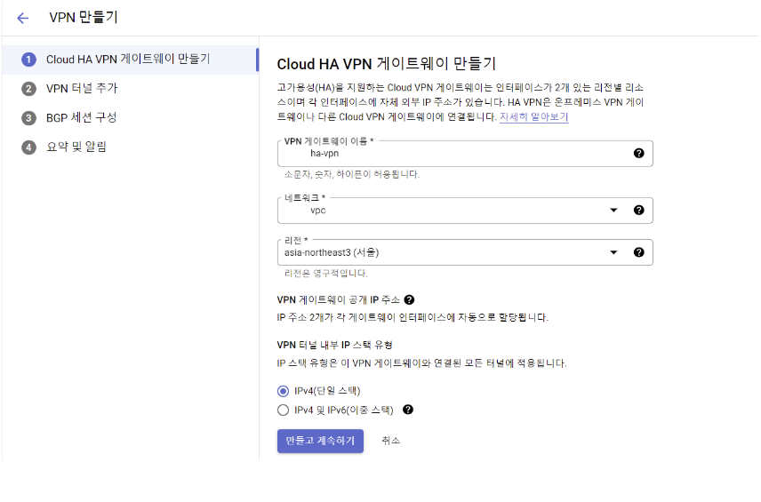Open help next to VPN 게이트웨이 공개 IP 주소

point(409,299)
